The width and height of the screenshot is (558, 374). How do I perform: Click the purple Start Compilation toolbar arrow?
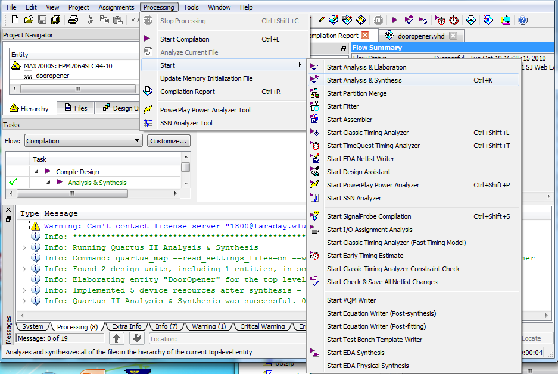(x=394, y=20)
